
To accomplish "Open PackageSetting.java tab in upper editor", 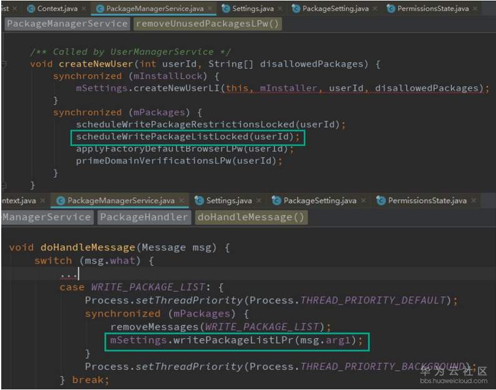I will point(330,9).
